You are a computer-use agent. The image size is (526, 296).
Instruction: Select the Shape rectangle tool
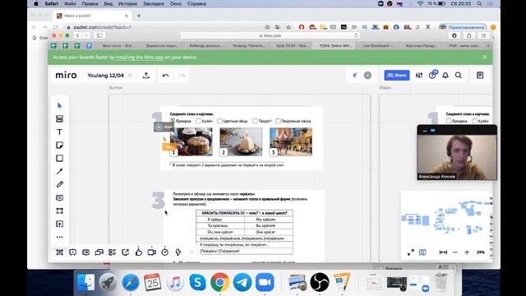(60, 158)
